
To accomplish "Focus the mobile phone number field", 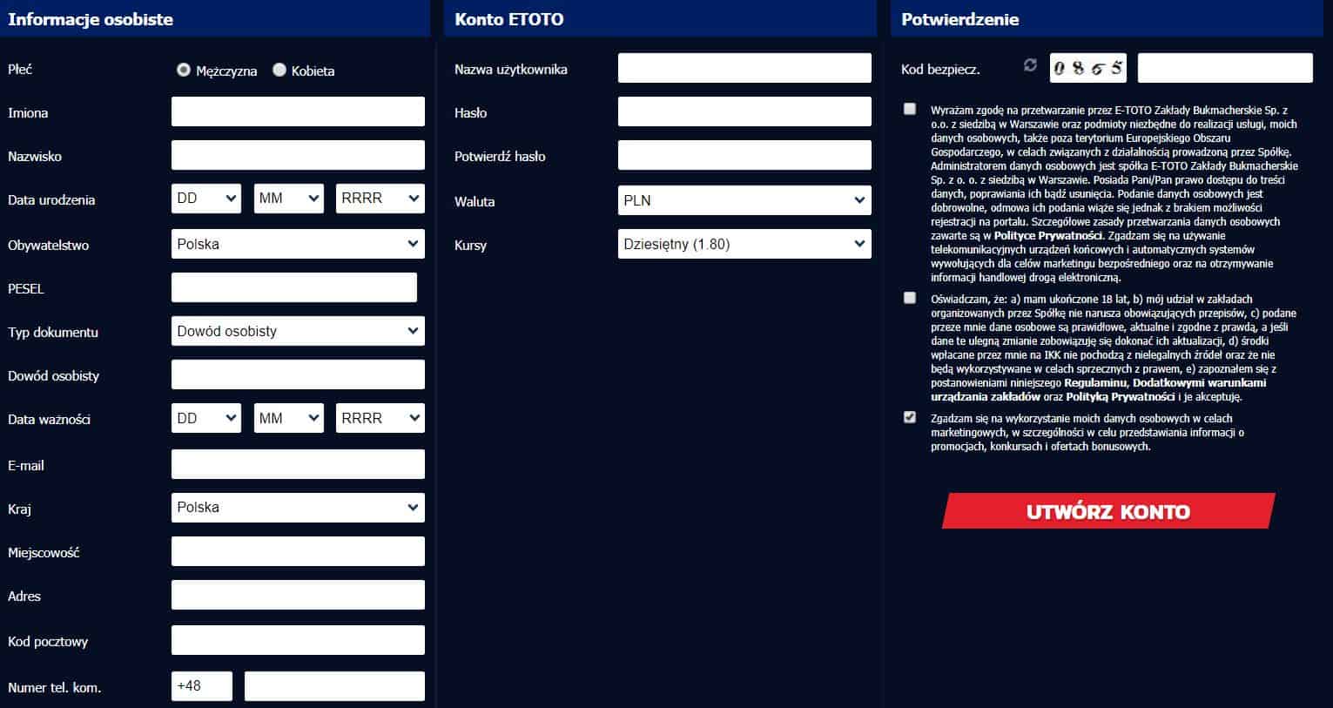I will coord(334,686).
